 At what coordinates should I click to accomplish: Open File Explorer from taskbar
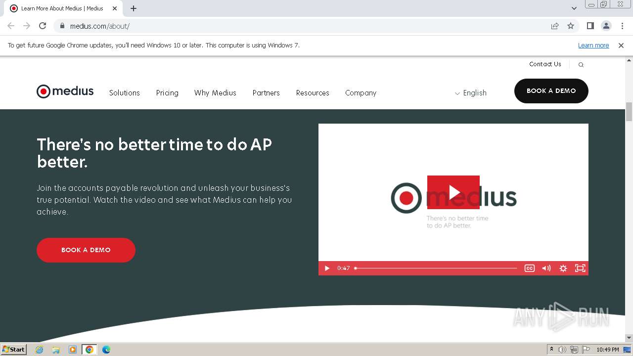point(56,350)
